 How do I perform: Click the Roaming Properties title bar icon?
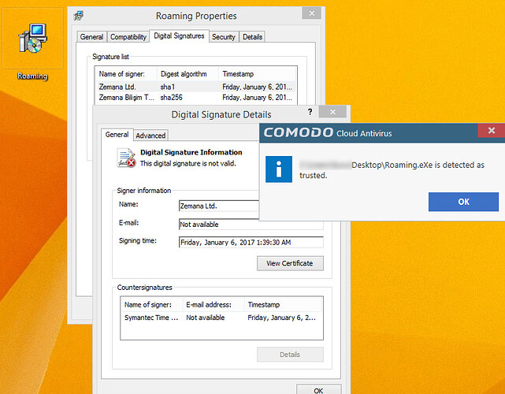click(79, 16)
